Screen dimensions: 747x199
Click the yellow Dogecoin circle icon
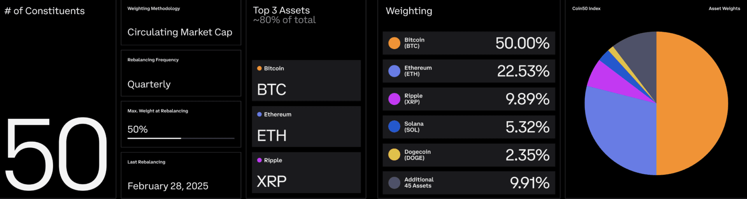[x=394, y=155]
